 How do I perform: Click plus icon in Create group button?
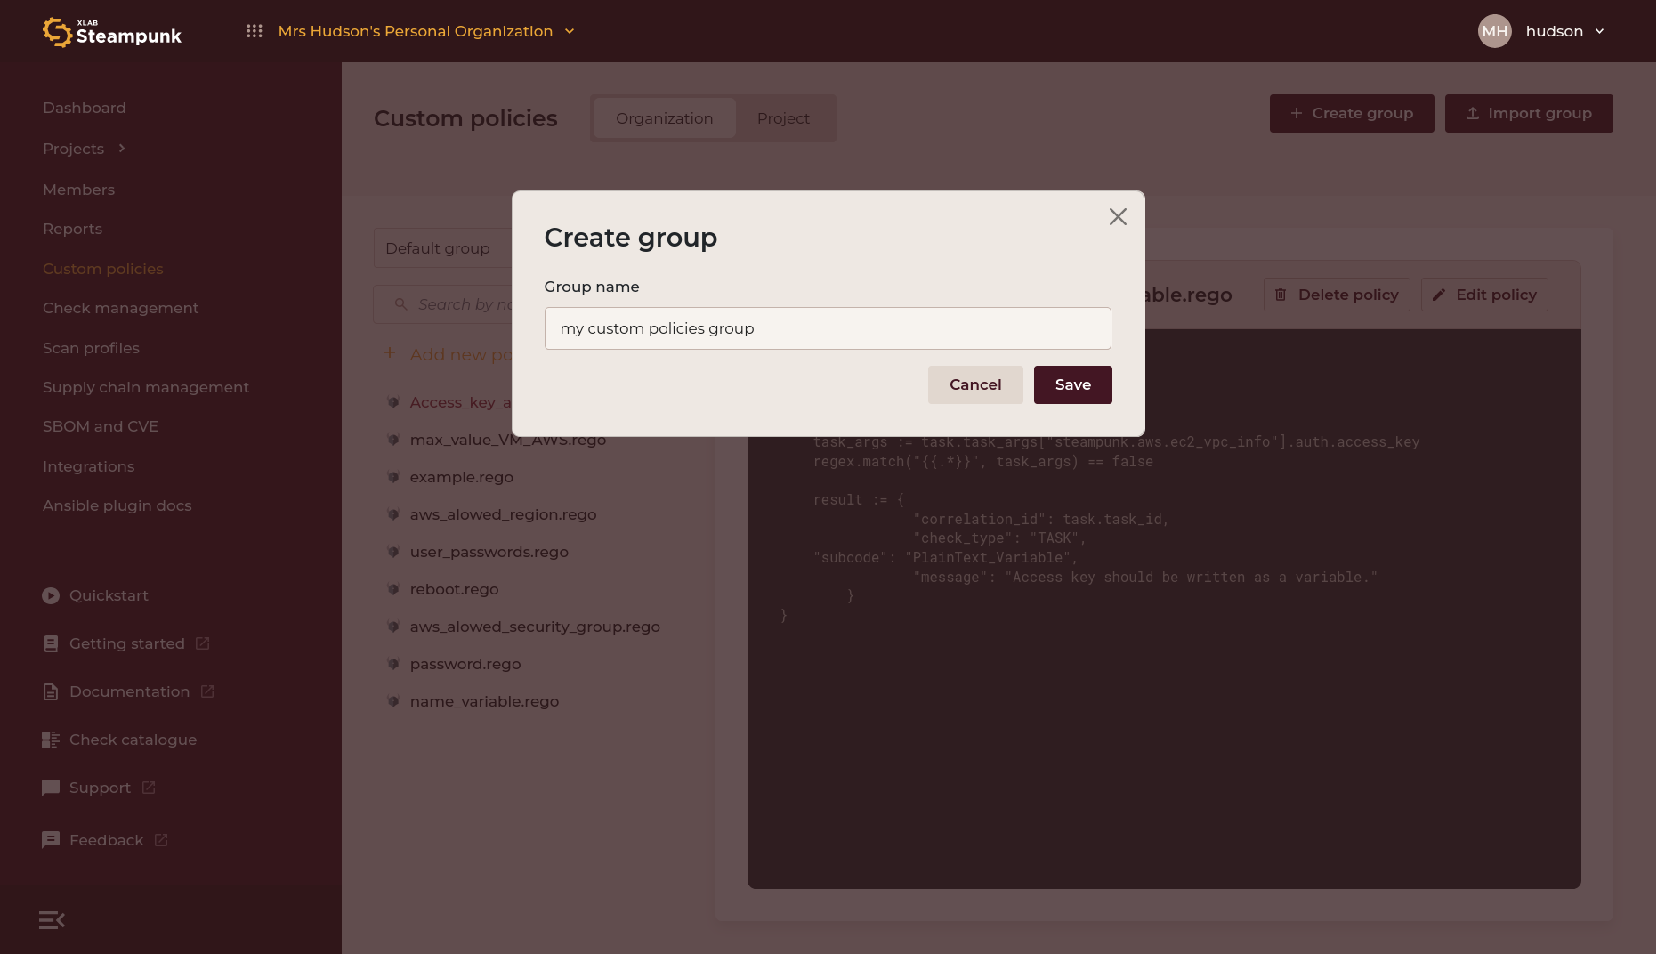point(1296,113)
